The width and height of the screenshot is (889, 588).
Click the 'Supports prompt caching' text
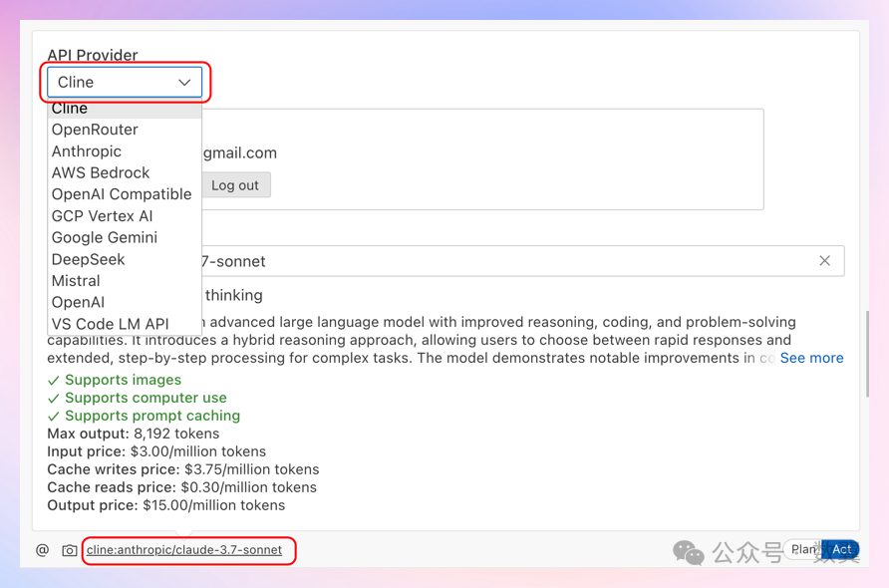pos(152,416)
